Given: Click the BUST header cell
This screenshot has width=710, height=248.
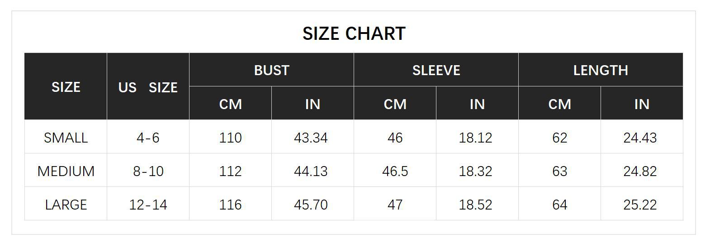Looking at the screenshot, I should [271, 70].
